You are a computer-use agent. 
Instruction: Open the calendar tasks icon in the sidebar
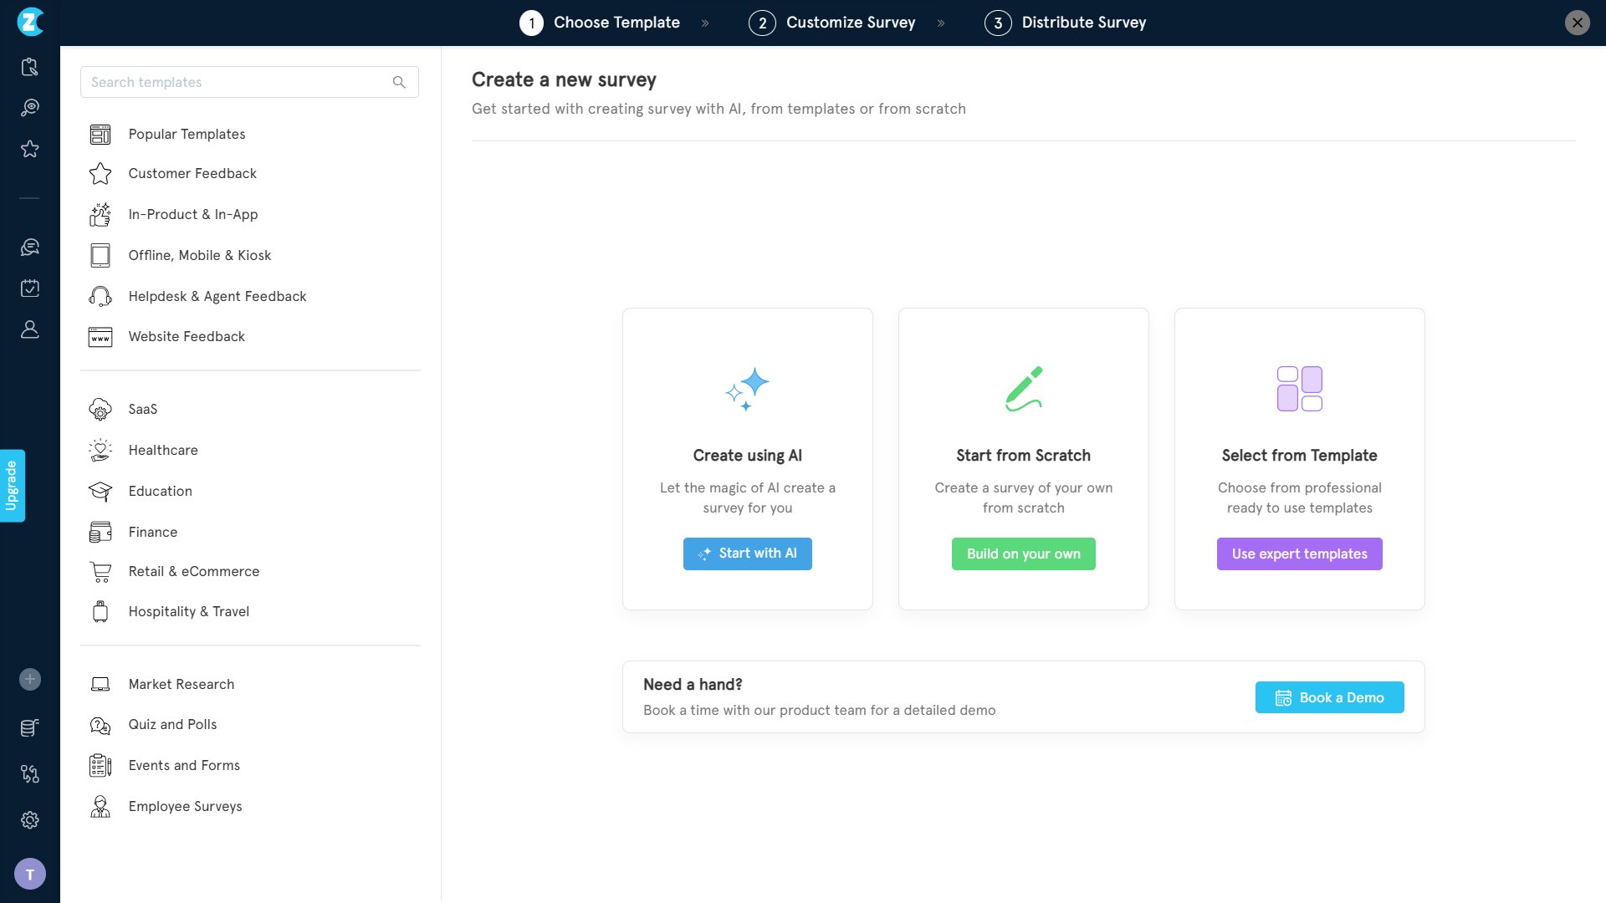point(30,288)
